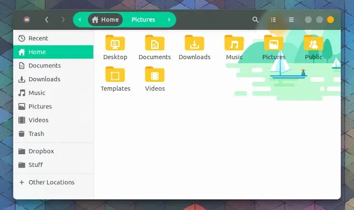Click the Public folder icon
Viewport: 354px width, 210px height.
point(314,43)
